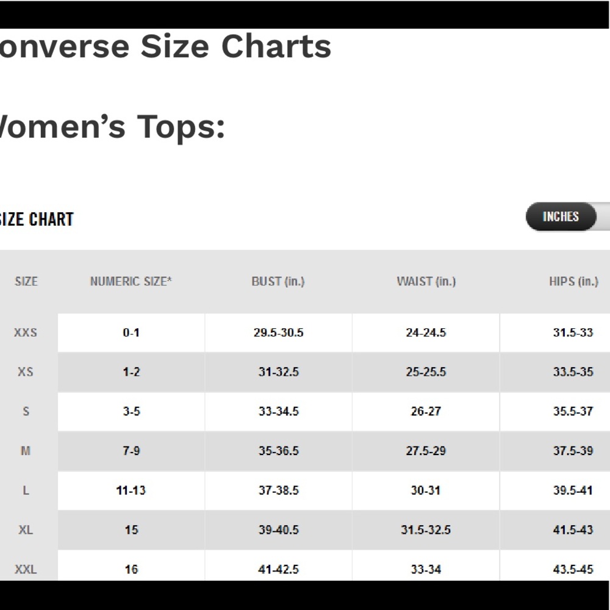This screenshot has height=610, width=610.
Task: Click hips value 35.5-37
Action: click(x=573, y=411)
